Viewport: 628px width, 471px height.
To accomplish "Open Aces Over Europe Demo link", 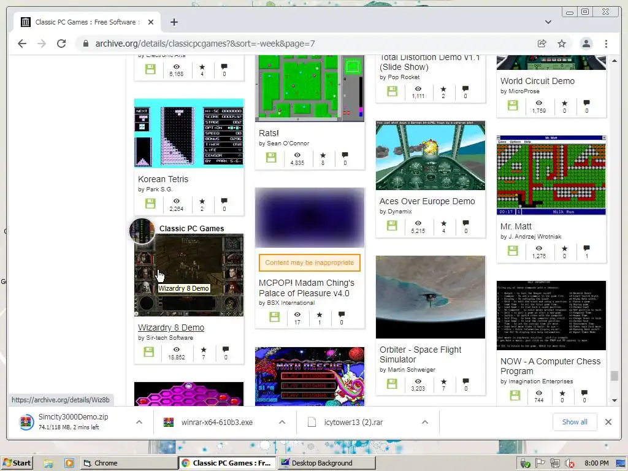I will point(427,201).
